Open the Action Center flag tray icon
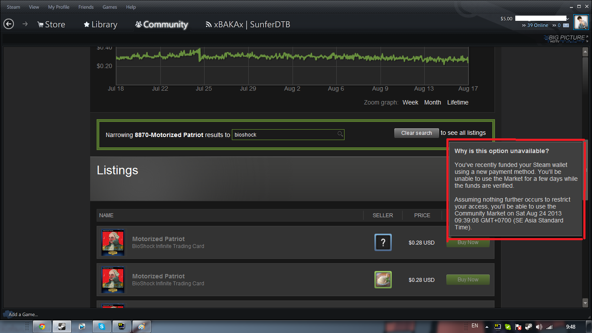The image size is (592, 333). (518, 327)
